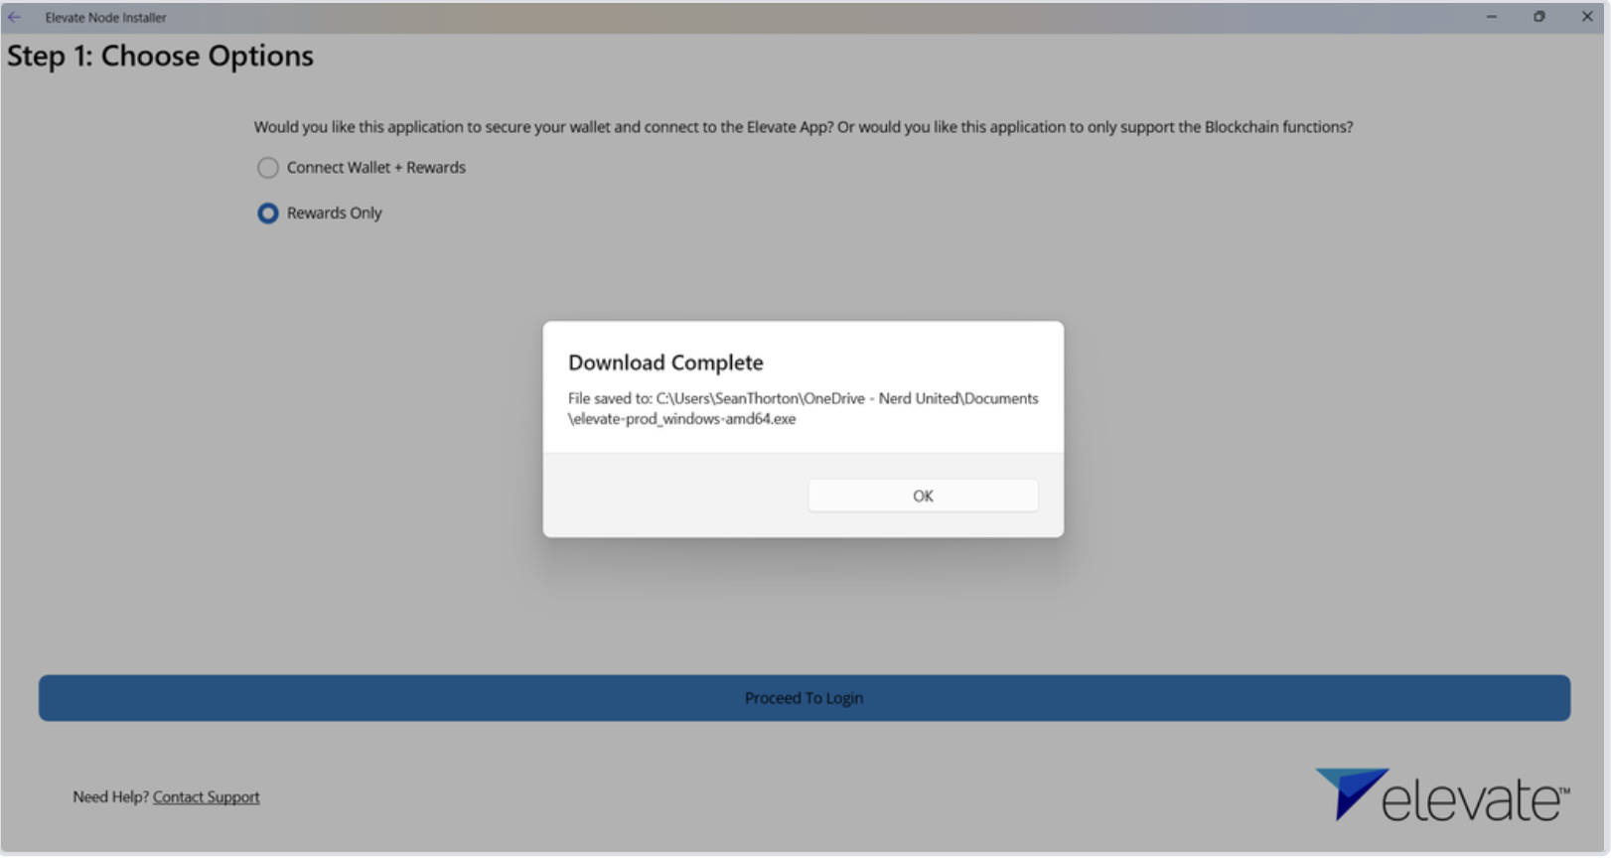Click the Download Complete dialog title
The width and height of the screenshot is (1611, 860).
point(665,362)
